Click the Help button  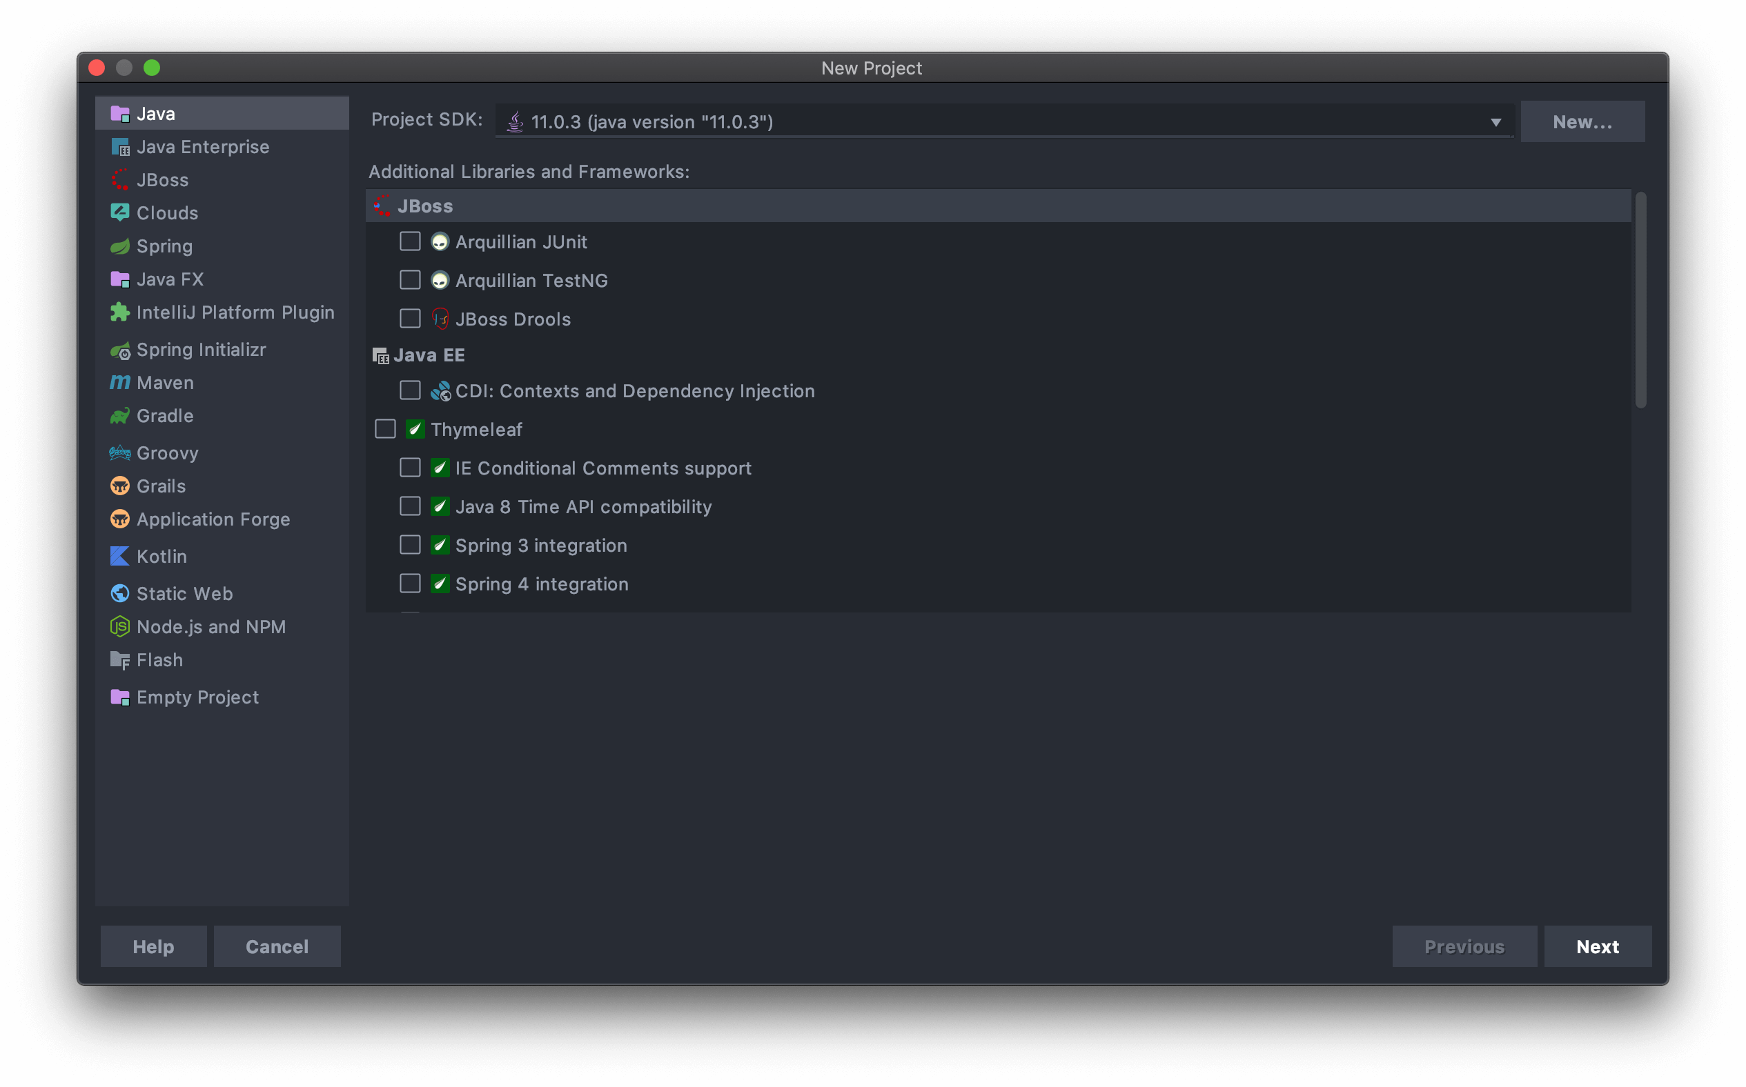pyautogui.click(x=153, y=946)
